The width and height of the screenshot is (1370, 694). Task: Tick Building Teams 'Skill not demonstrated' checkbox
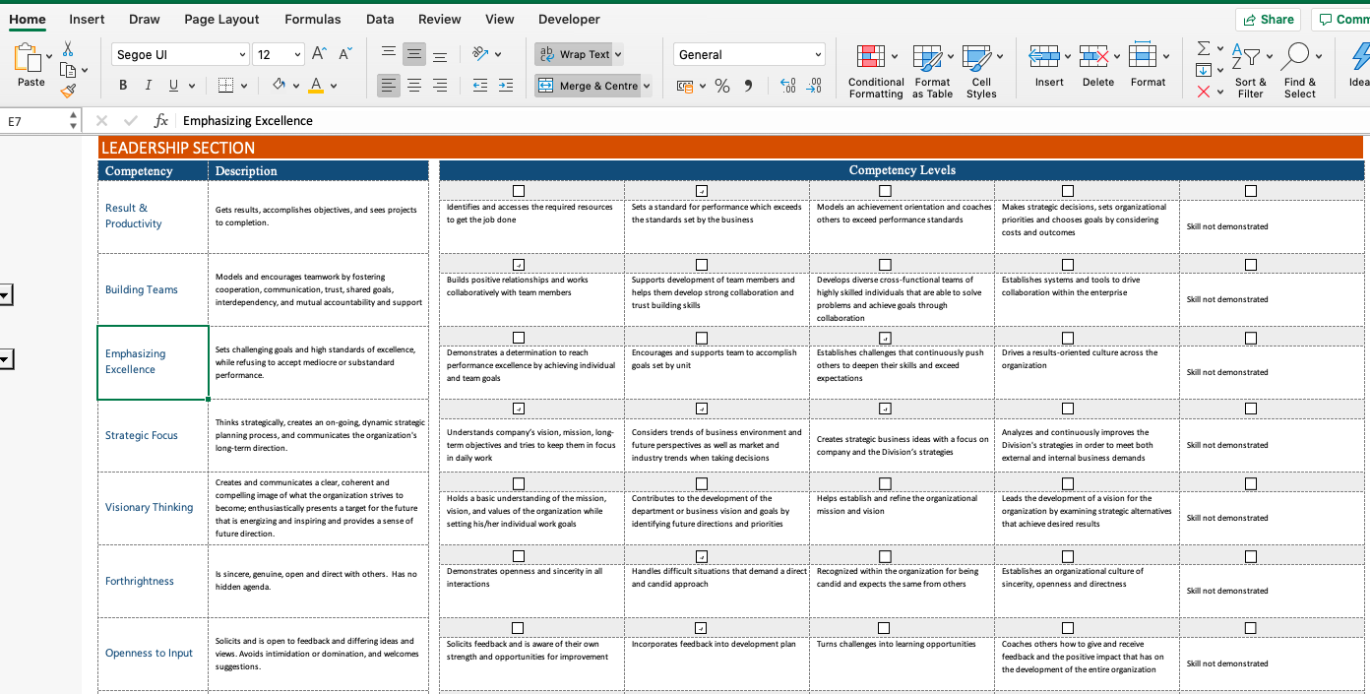point(1251,265)
